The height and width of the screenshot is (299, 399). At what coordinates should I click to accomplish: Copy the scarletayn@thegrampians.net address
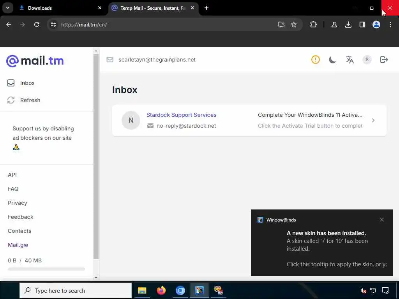point(157,60)
